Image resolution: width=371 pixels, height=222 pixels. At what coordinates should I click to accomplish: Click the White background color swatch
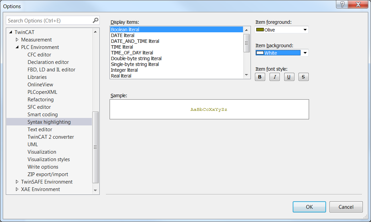click(260, 53)
